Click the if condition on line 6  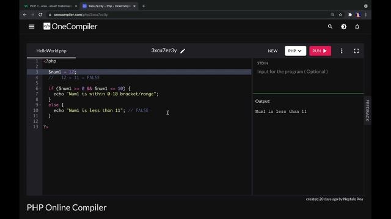[x=90, y=88]
